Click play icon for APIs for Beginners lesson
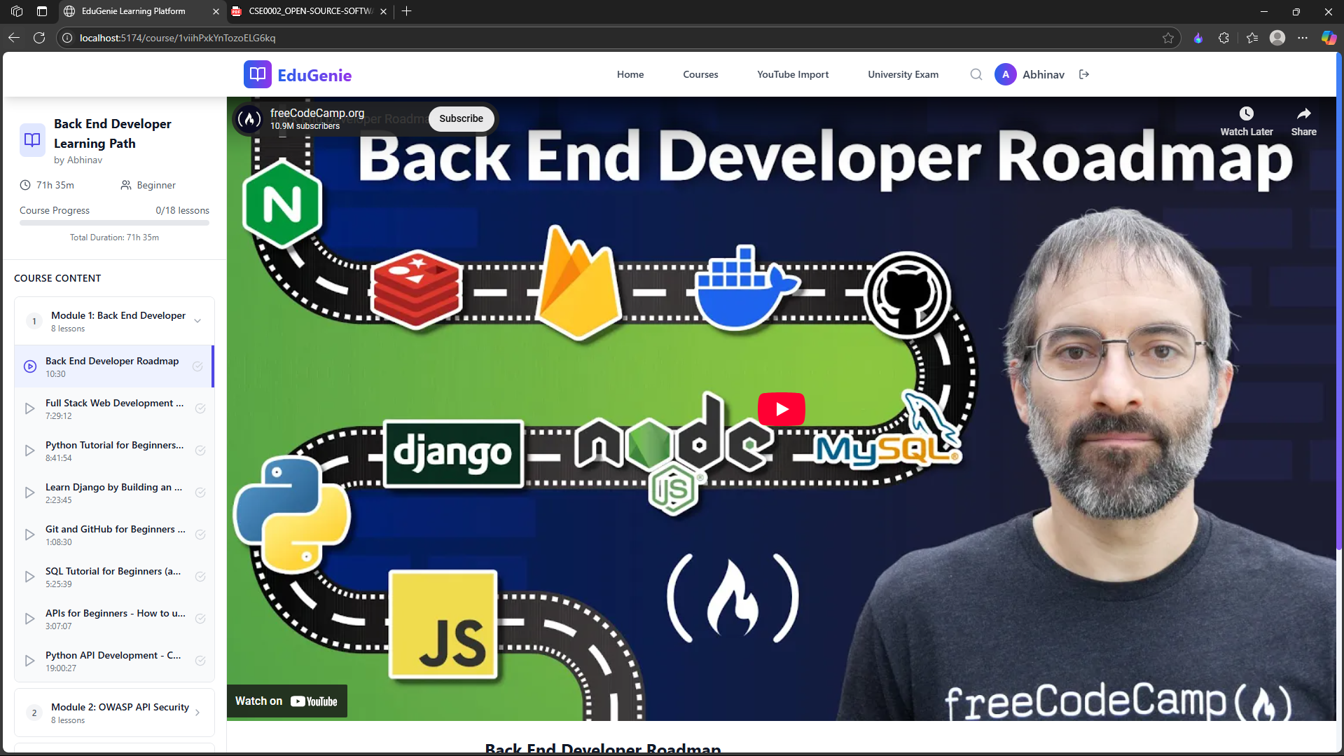This screenshot has height=756, width=1344. [x=30, y=619]
